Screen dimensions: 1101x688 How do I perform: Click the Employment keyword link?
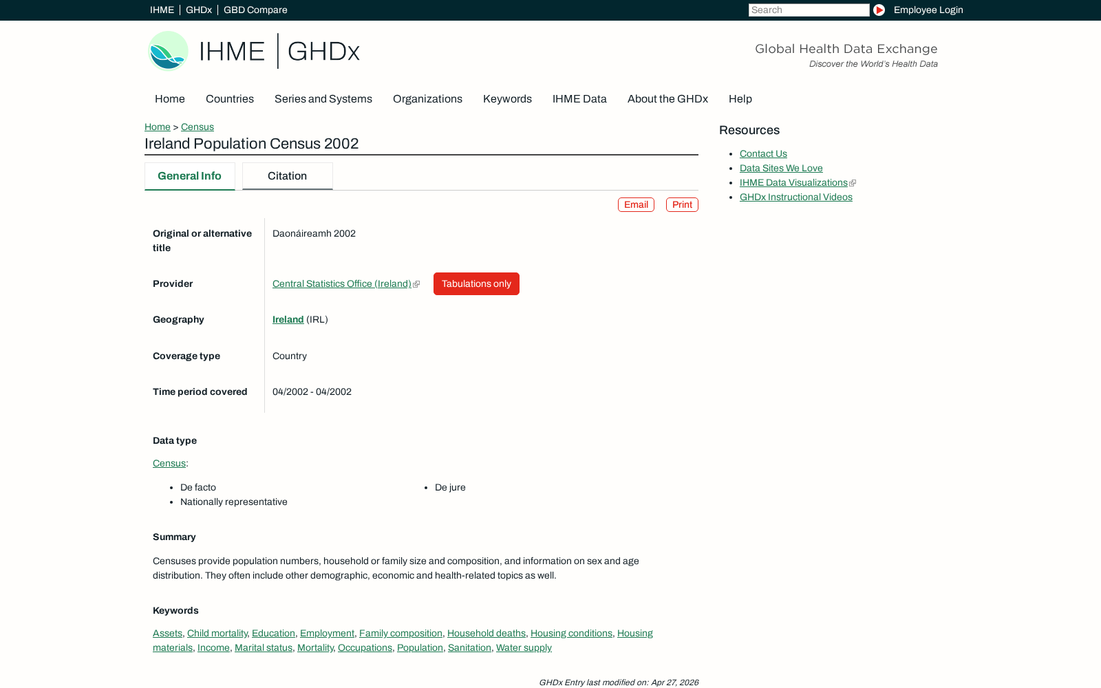(x=327, y=633)
